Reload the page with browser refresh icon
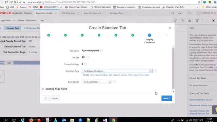This screenshot has width=217, height=122. (x=6, y=2)
